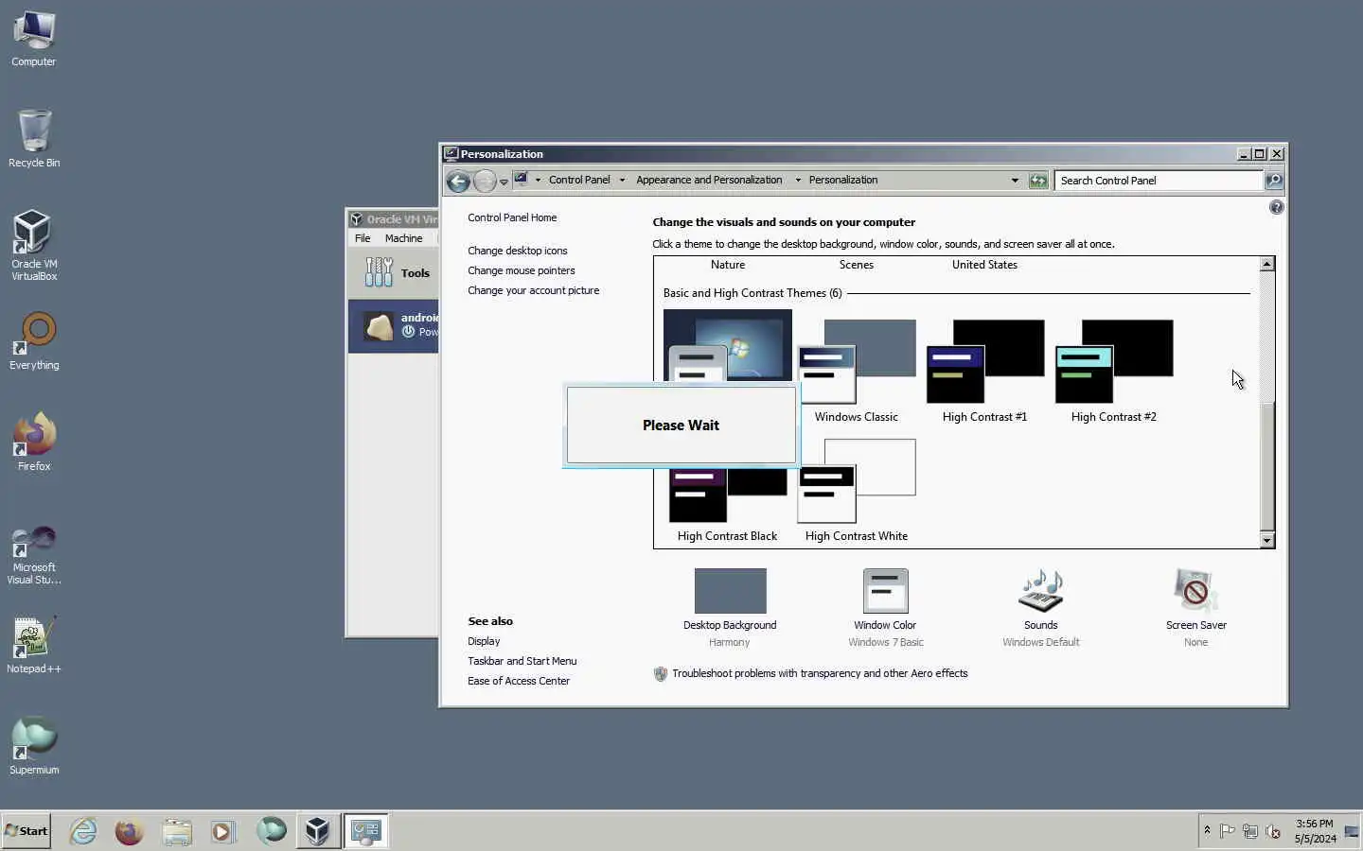This screenshot has width=1363, height=851.
Task: Open Windows Media Player from the taskbar
Action: 222,831
